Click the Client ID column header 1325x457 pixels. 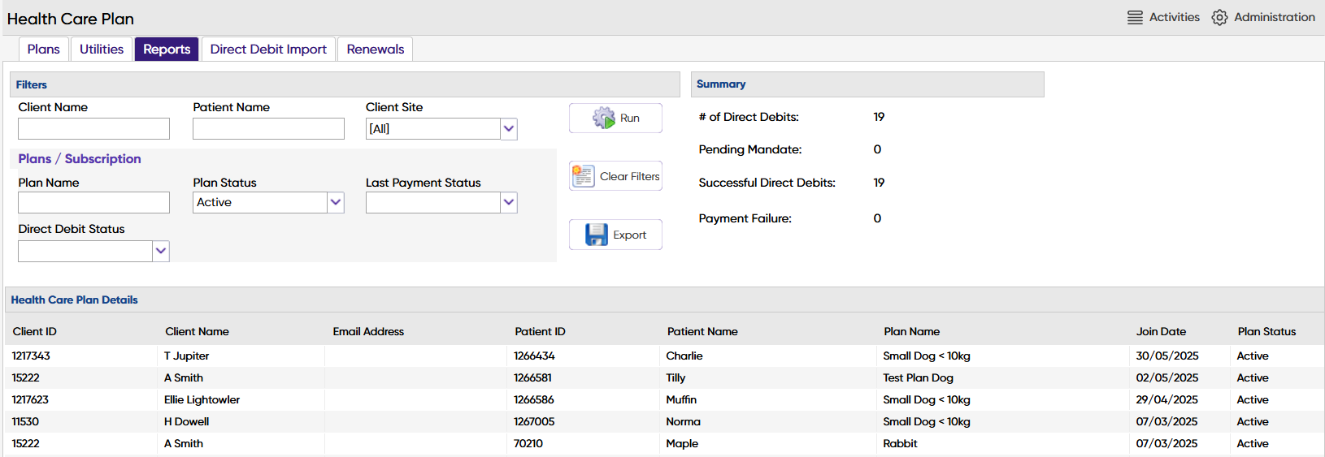tap(35, 331)
